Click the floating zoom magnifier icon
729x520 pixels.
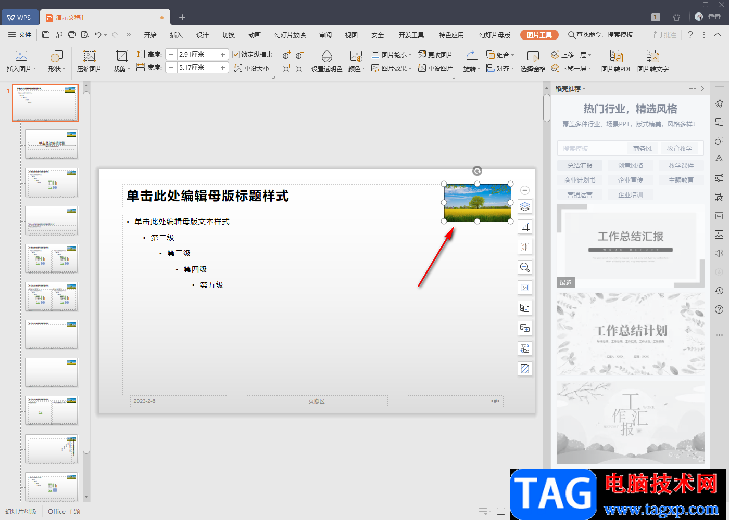(x=525, y=267)
